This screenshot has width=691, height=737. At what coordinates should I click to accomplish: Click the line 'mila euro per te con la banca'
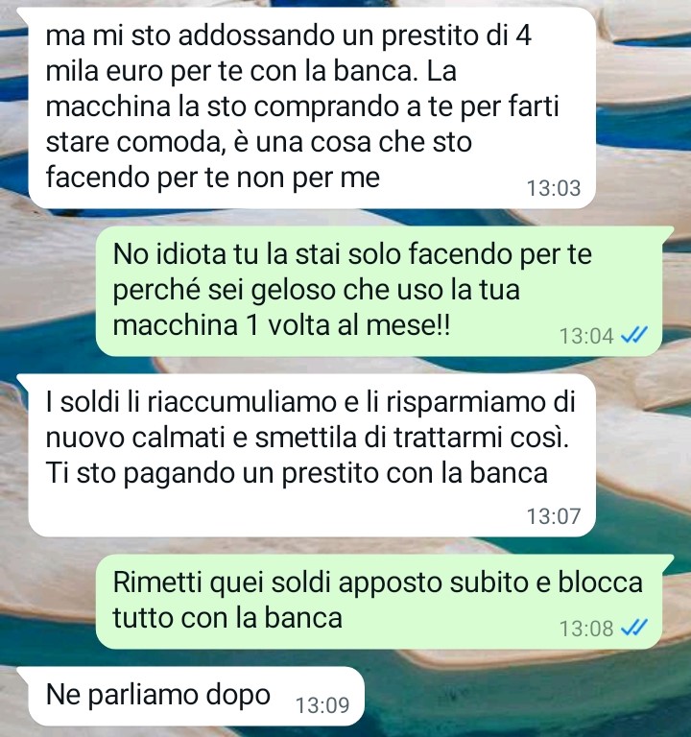pyautogui.click(x=251, y=72)
